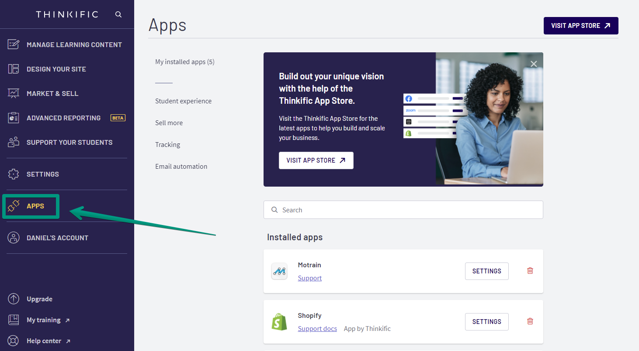This screenshot has height=351, width=639.
Task: Open My training link
Action: [x=44, y=320]
